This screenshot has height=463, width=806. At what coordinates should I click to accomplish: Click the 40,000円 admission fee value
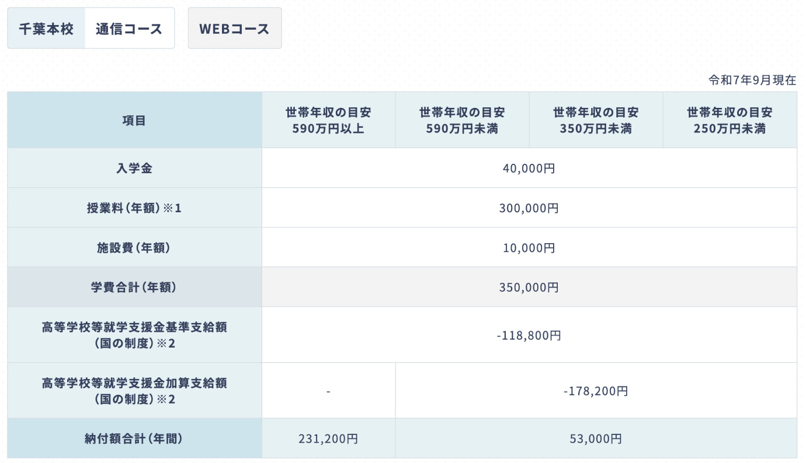point(529,169)
